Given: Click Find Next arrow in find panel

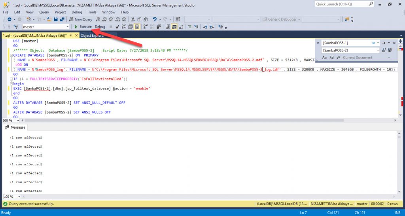Looking at the screenshot, I should (384, 43).
